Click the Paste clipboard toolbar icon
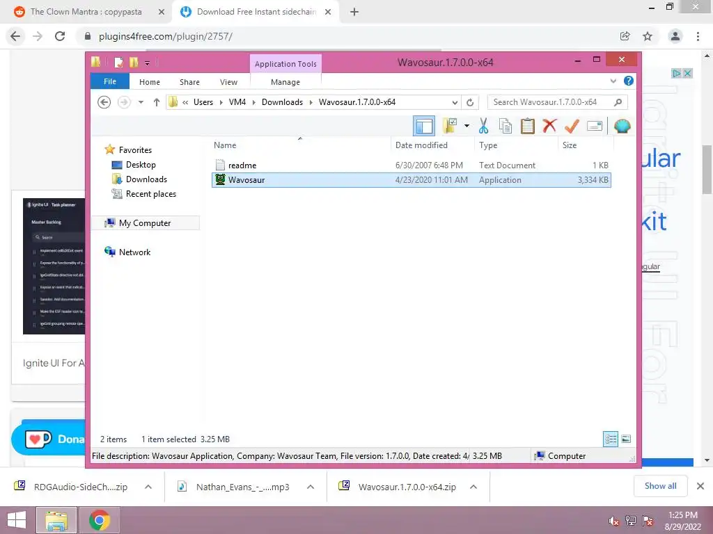The width and height of the screenshot is (713, 534). click(528, 126)
